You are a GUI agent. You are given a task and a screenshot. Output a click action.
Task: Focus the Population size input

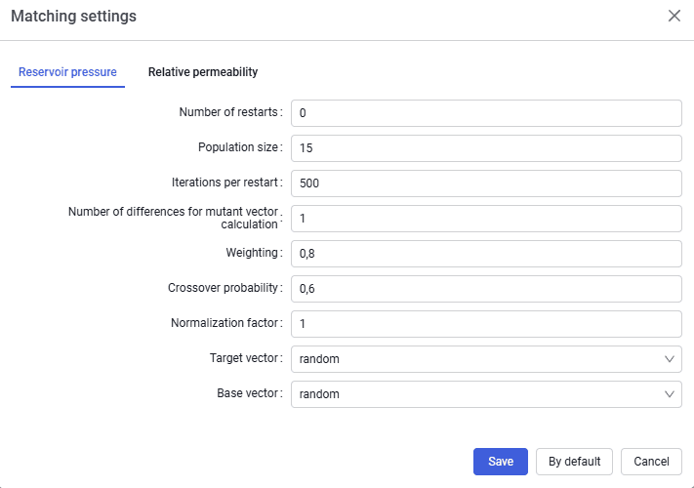(486, 148)
